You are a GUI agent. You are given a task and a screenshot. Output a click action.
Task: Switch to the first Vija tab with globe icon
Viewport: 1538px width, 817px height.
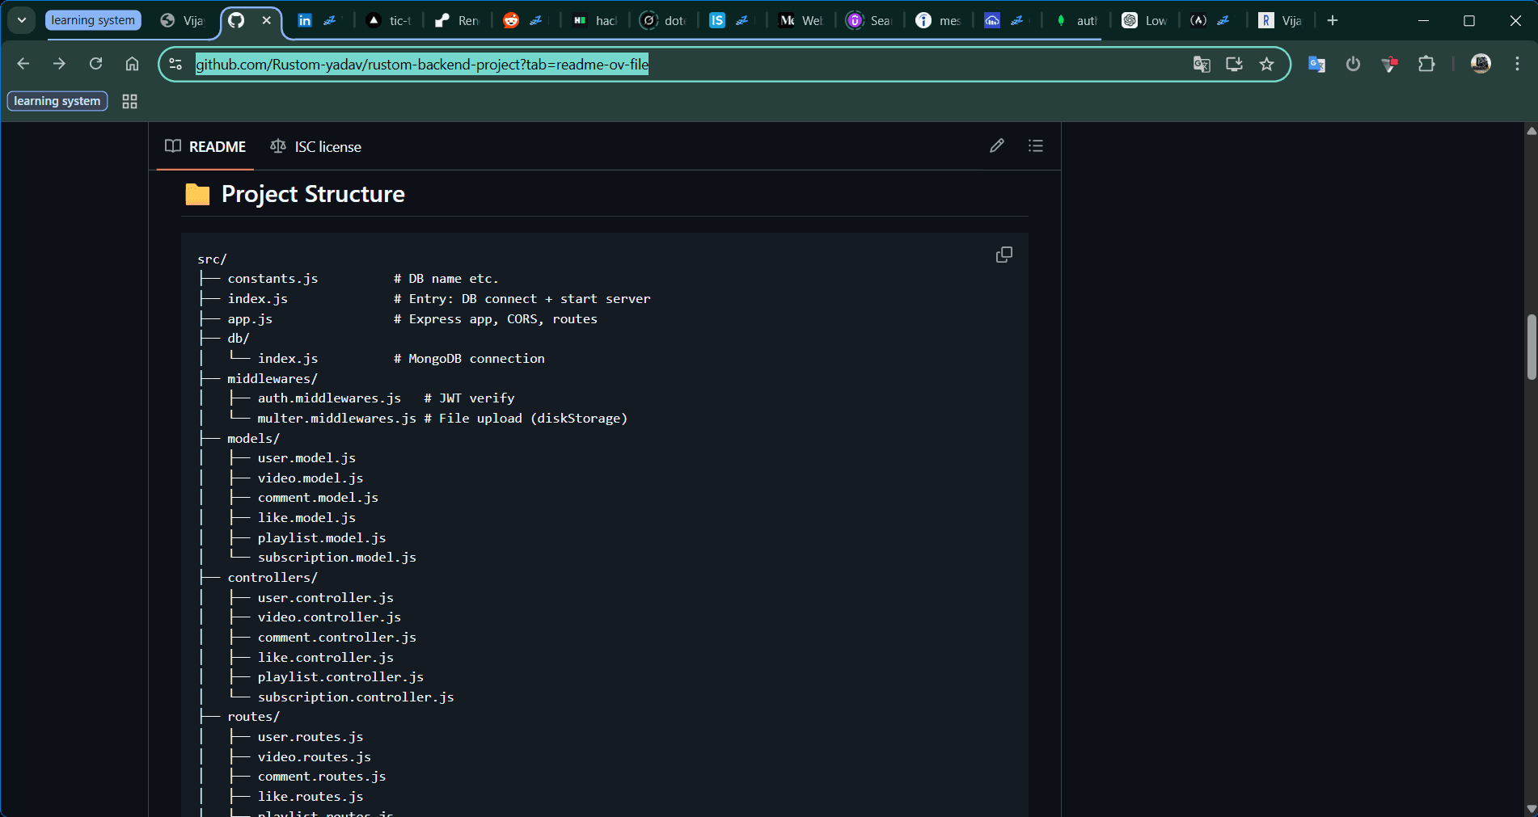tap(183, 20)
